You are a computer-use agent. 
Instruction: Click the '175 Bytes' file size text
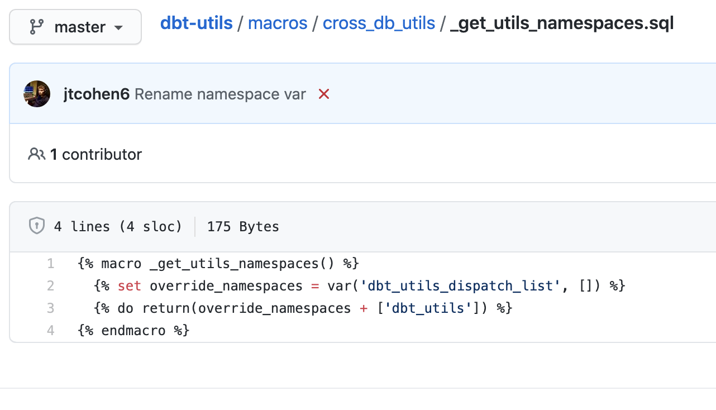point(243,226)
